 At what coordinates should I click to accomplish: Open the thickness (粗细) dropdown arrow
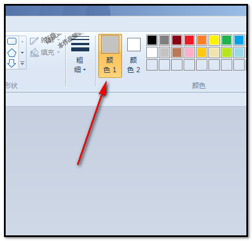click(x=85, y=70)
